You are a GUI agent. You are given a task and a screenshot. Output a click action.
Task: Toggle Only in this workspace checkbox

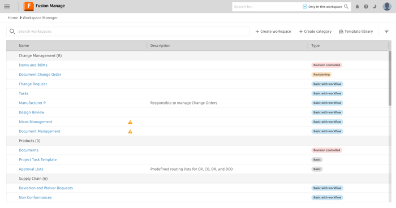305,7
